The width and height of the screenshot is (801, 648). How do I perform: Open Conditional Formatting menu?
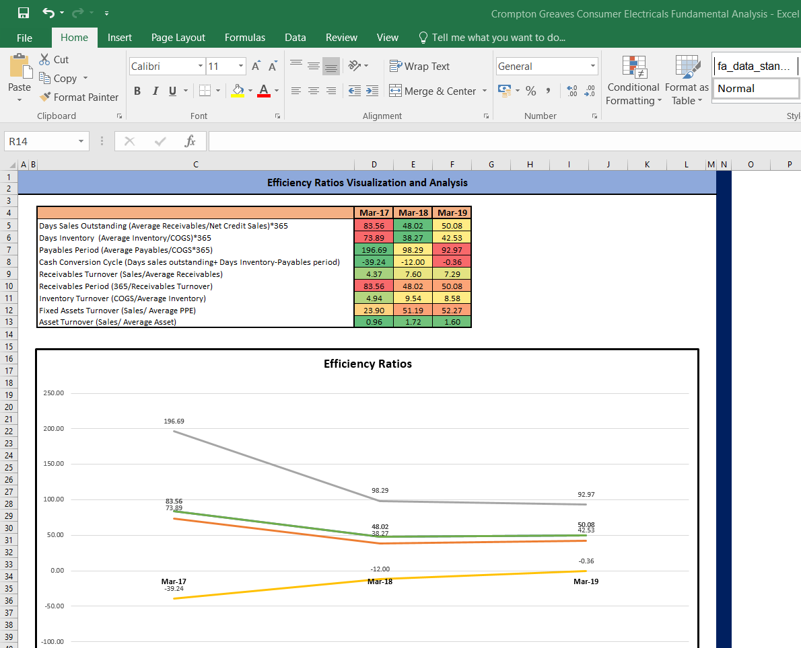click(633, 81)
